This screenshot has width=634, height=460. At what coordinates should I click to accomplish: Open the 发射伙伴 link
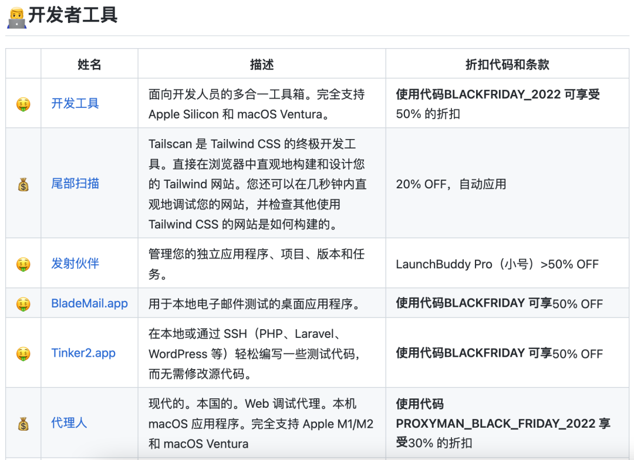pyautogui.click(x=75, y=263)
